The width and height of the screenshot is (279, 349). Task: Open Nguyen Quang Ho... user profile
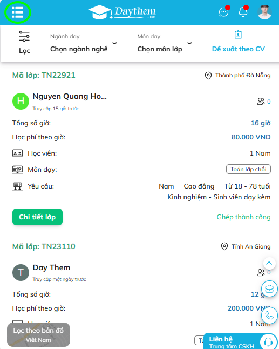[x=70, y=96]
